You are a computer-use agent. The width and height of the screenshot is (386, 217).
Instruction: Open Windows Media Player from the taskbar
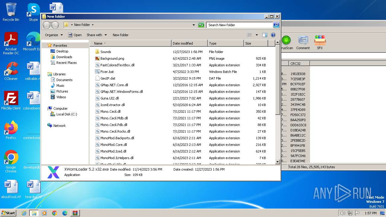tap(44, 213)
